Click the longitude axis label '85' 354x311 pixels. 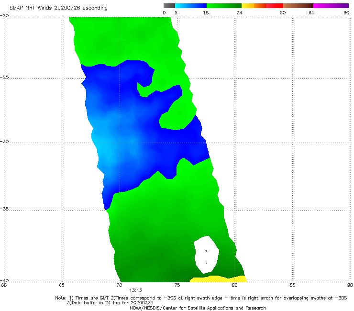(292, 285)
